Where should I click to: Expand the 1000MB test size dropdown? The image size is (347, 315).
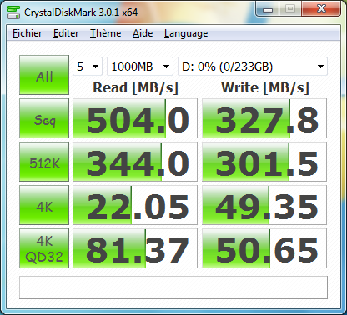point(140,67)
